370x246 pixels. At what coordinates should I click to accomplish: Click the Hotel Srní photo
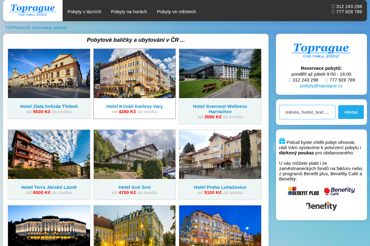click(134, 154)
